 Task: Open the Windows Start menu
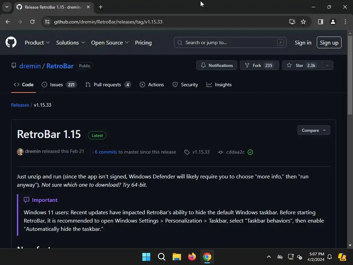[146, 257]
